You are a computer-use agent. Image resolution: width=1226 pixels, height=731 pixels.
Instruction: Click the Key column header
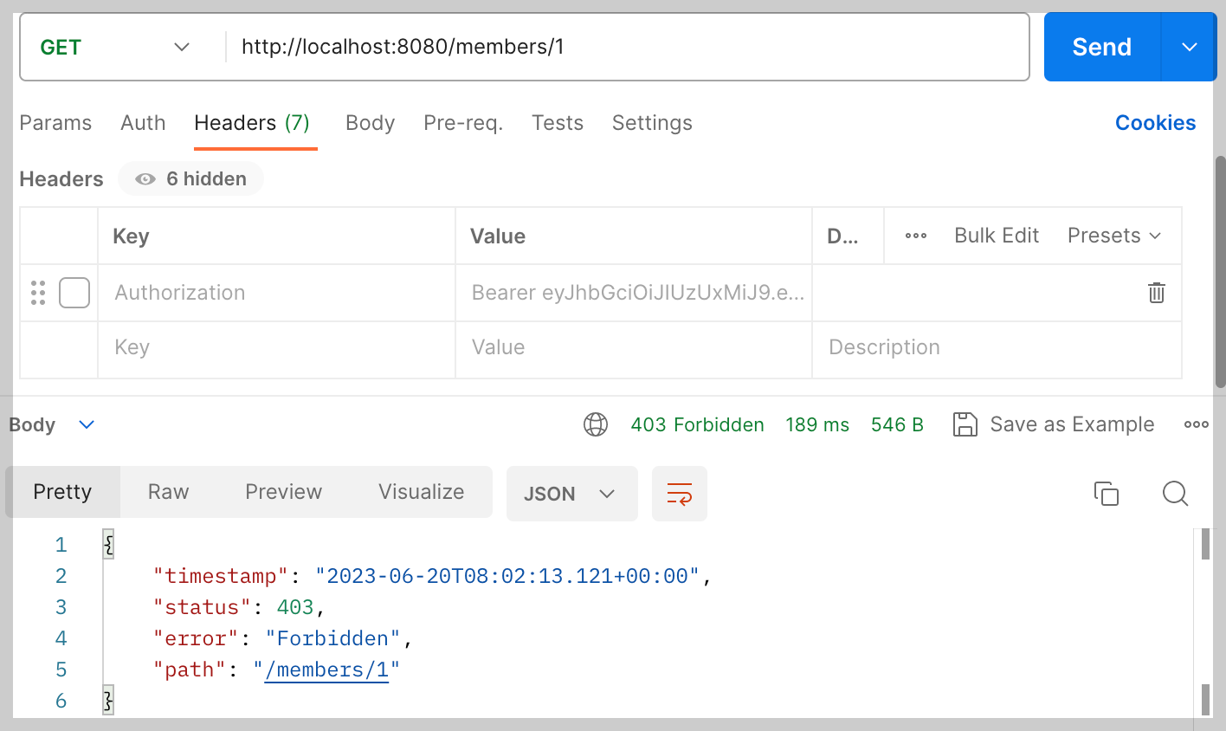(277, 236)
